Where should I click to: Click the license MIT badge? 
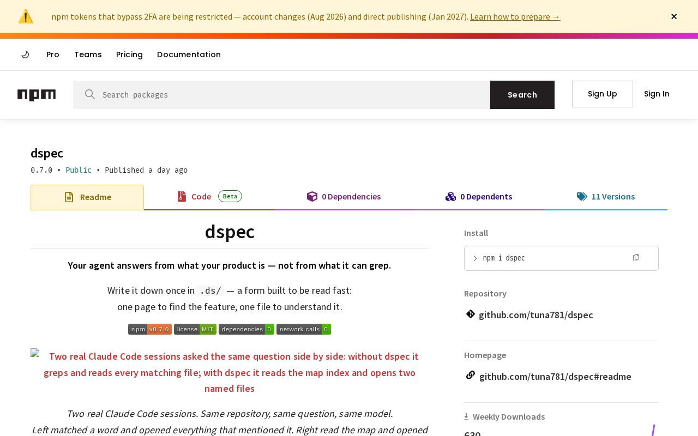[195, 329]
